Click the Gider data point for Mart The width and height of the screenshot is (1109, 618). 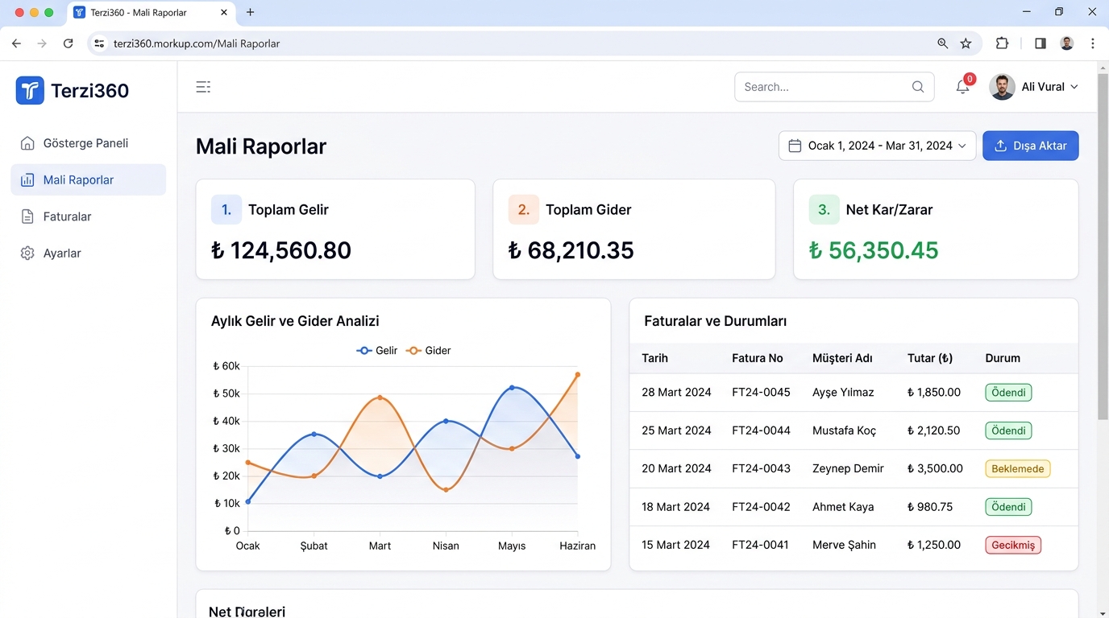tap(380, 398)
